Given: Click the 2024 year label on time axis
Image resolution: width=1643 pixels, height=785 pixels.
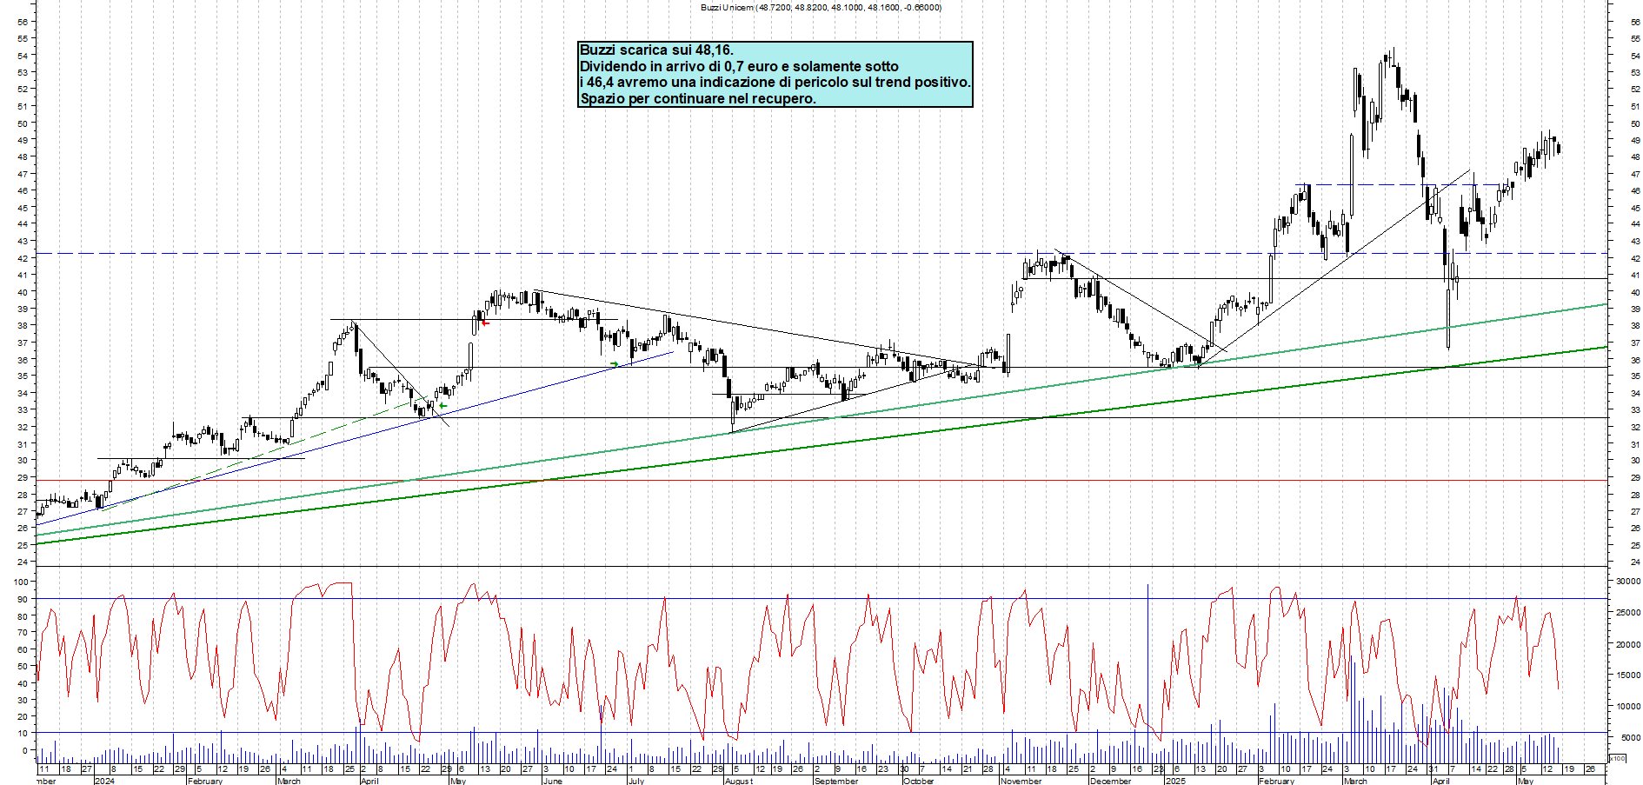Looking at the screenshot, I should 104,781.
